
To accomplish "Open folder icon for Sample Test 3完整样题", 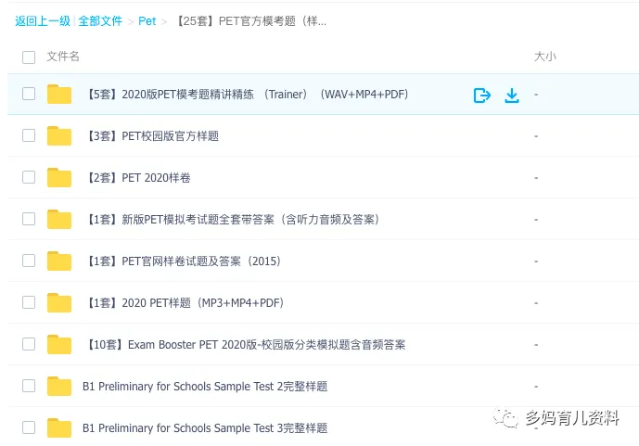I will point(59,427).
